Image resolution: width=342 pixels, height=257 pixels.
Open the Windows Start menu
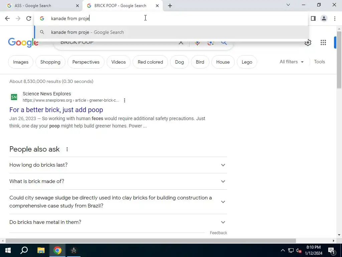pyautogui.click(x=8, y=250)
